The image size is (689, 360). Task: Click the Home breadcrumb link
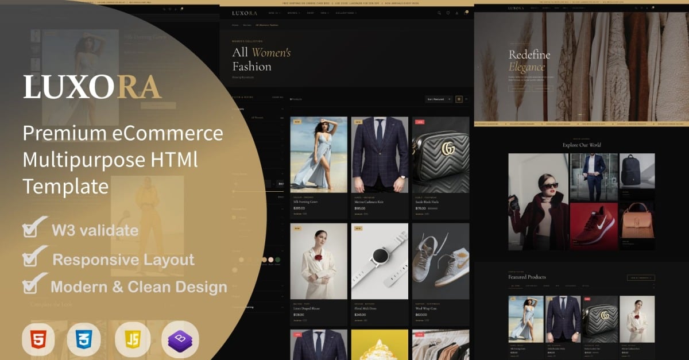[235, 25]
